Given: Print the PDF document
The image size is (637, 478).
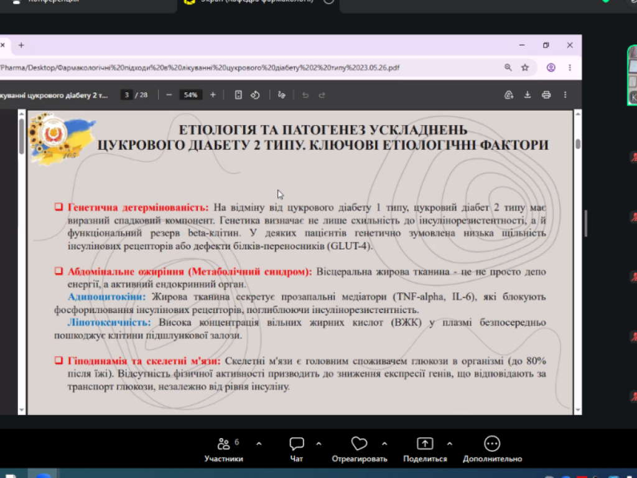Looking at the screenshot, I should point(546,95).
